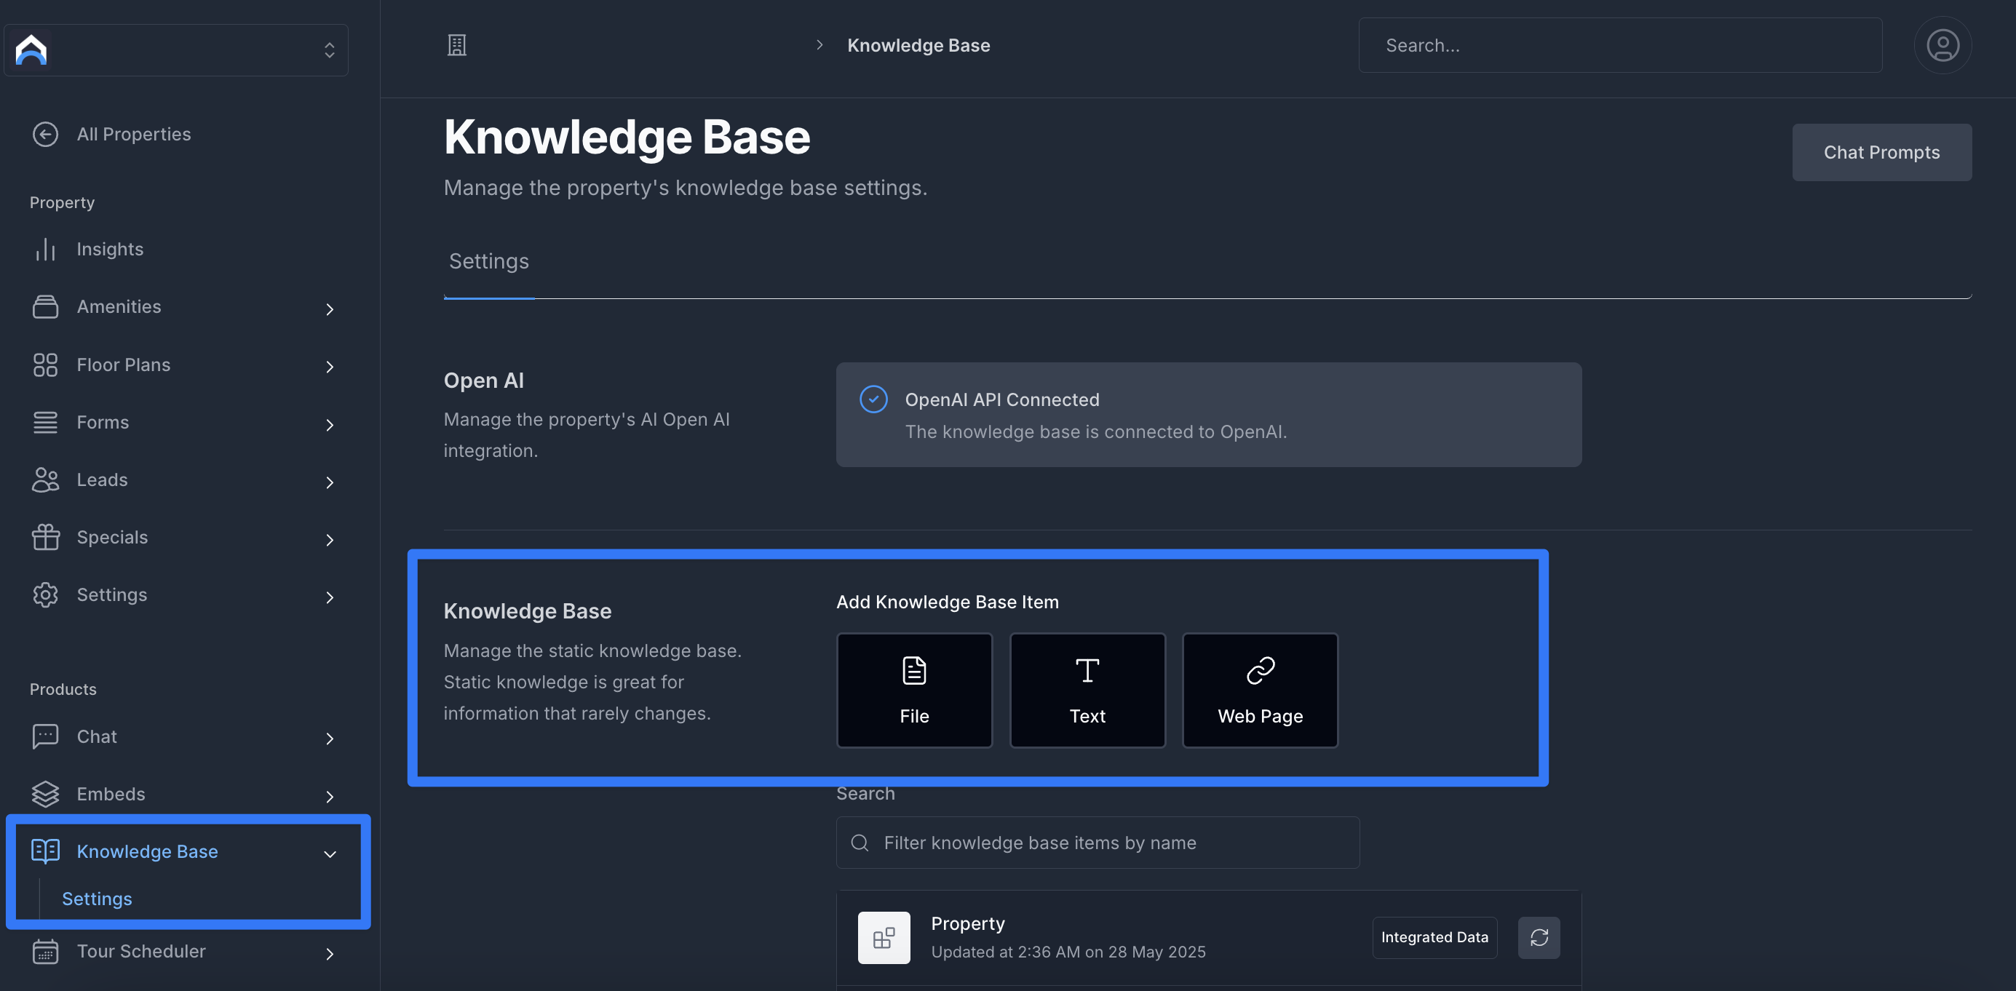The width and height of the screenshot is (2016, 991).
Task: Add a File knowledge base item
Action: 914,690
